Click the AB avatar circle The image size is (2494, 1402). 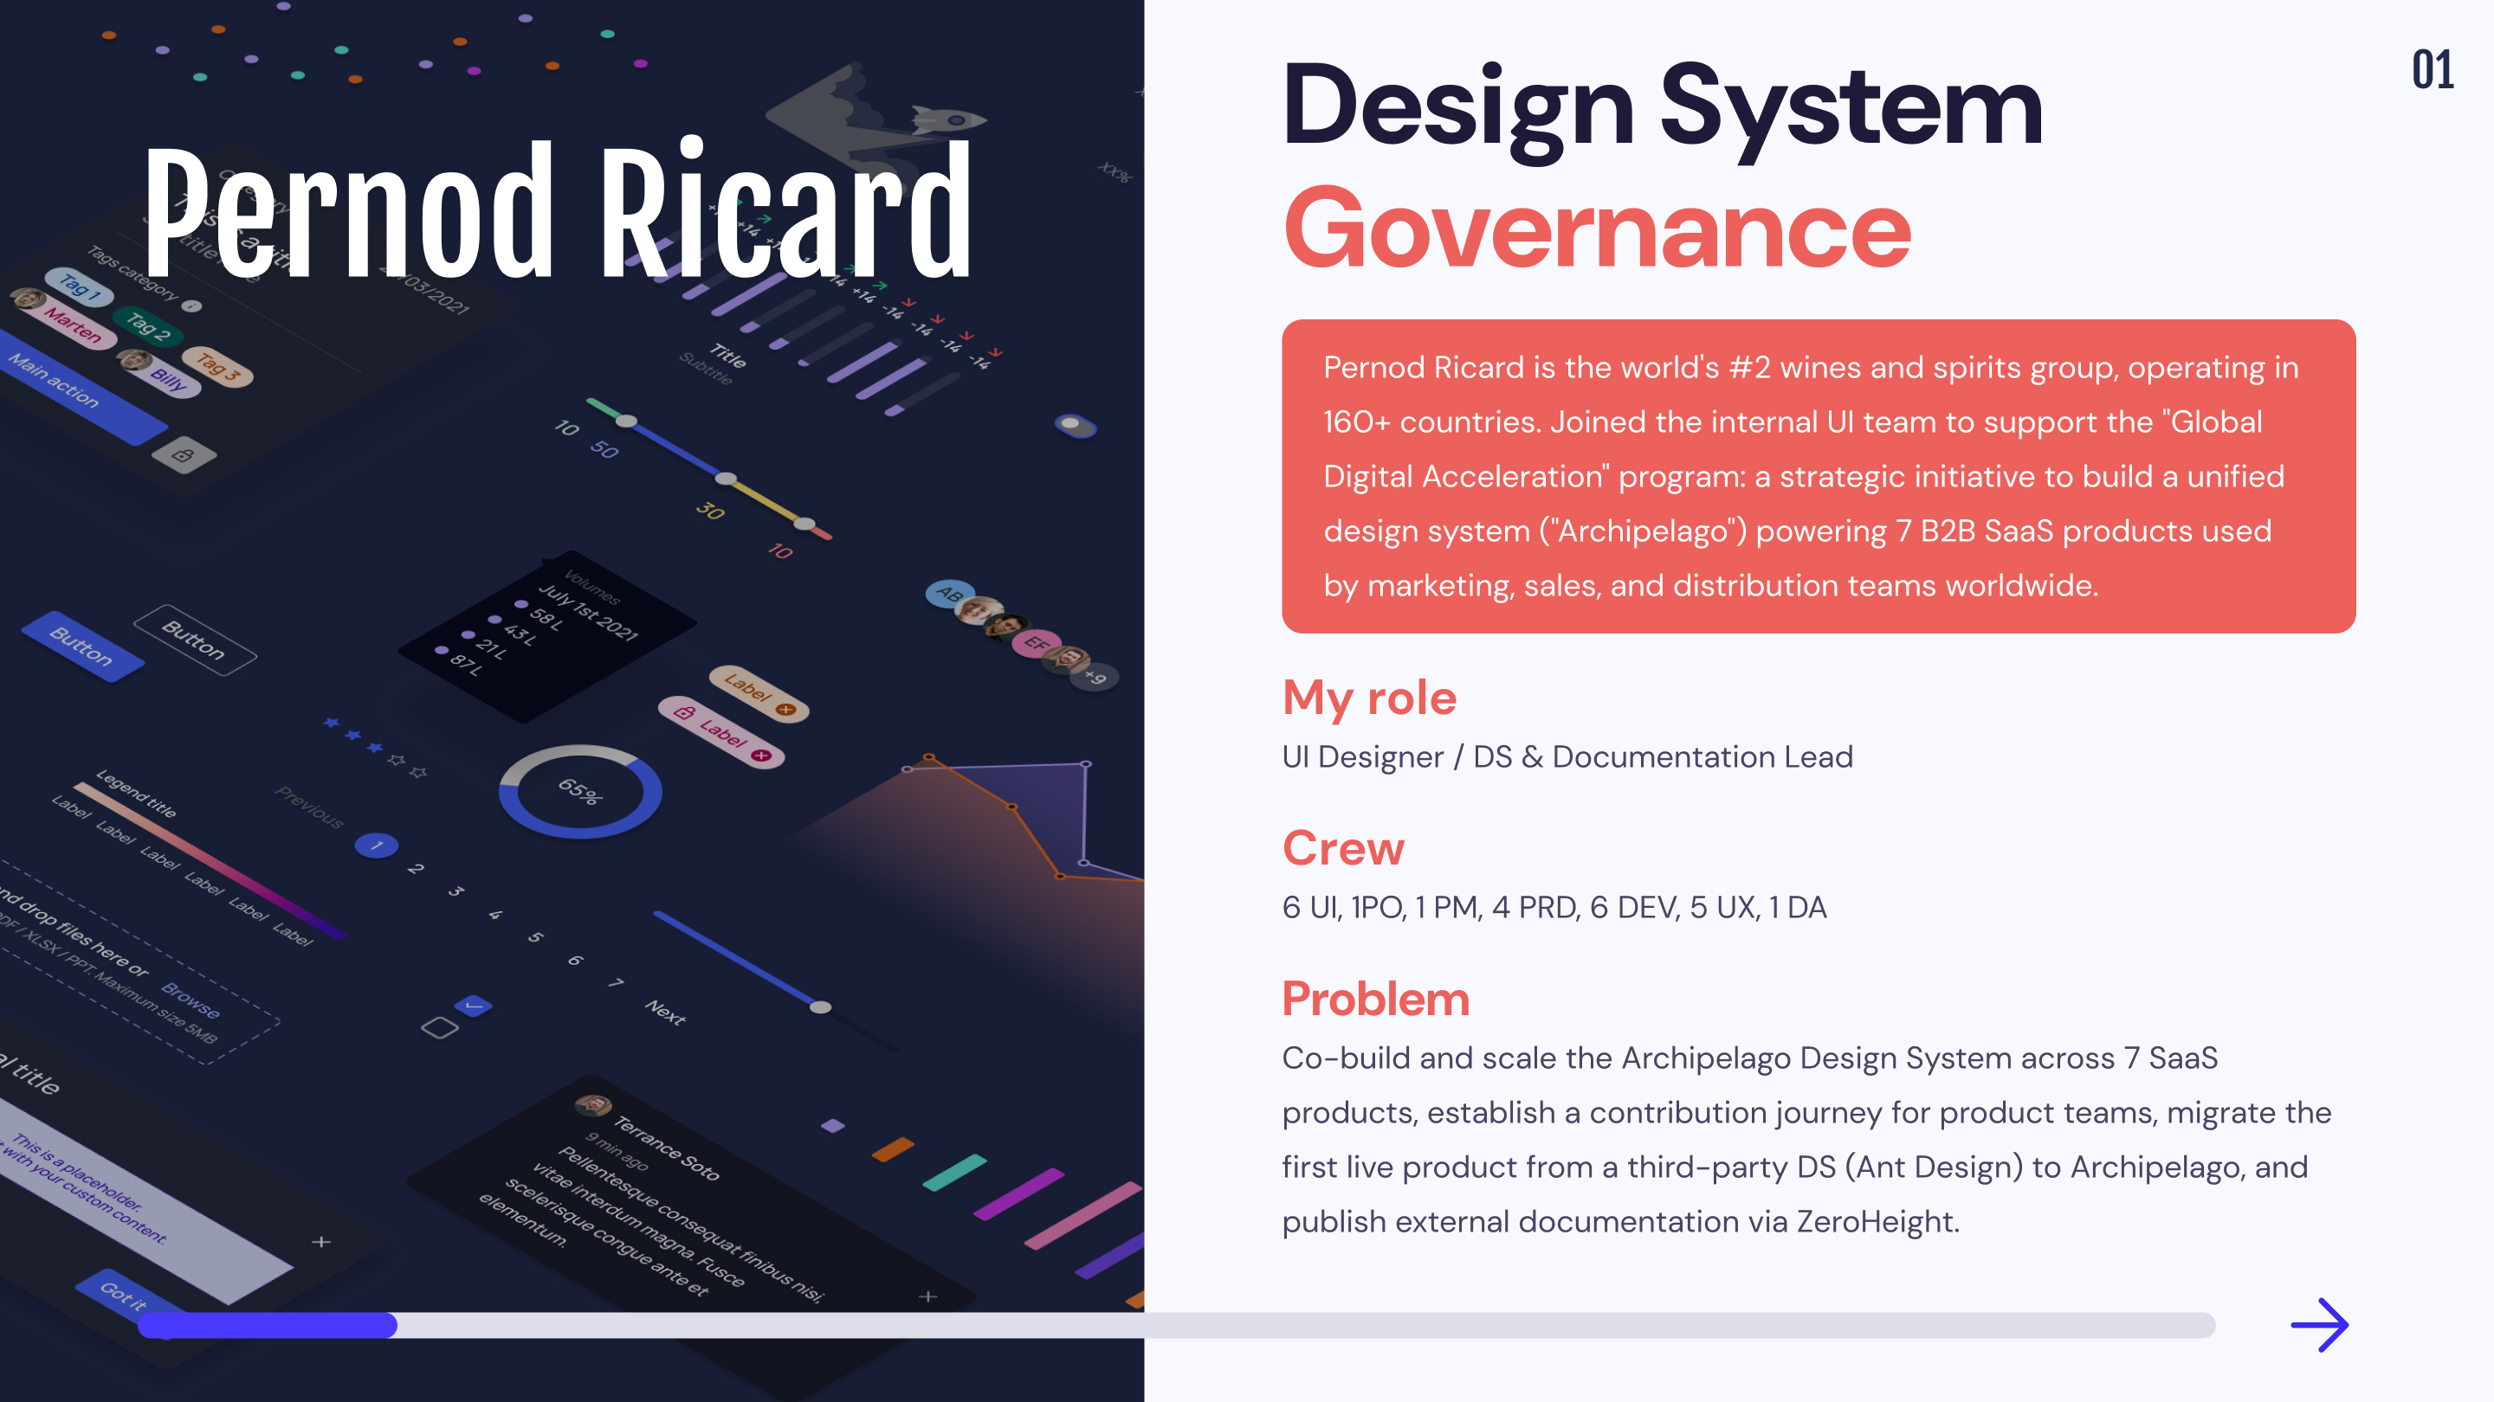(951, 594)
